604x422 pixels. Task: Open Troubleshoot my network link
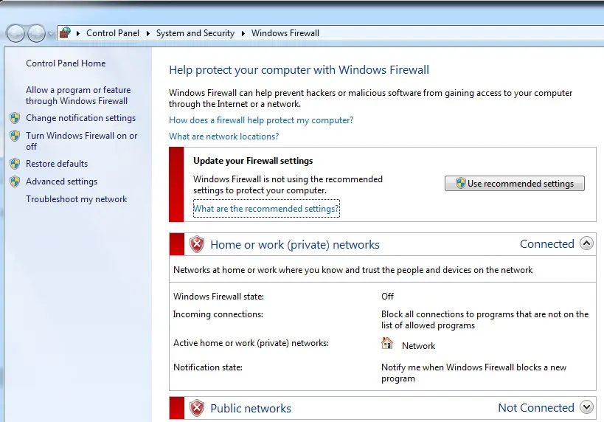click(x=76, y=199)
